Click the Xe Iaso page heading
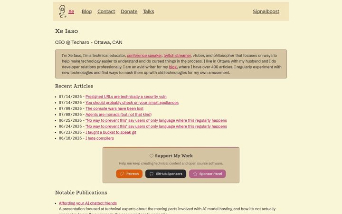The height and width of the screenshot is (214, 342). coord(66,31)
